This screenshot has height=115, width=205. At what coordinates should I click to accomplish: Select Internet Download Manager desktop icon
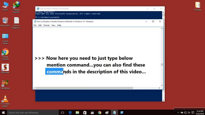click(16, 7)
